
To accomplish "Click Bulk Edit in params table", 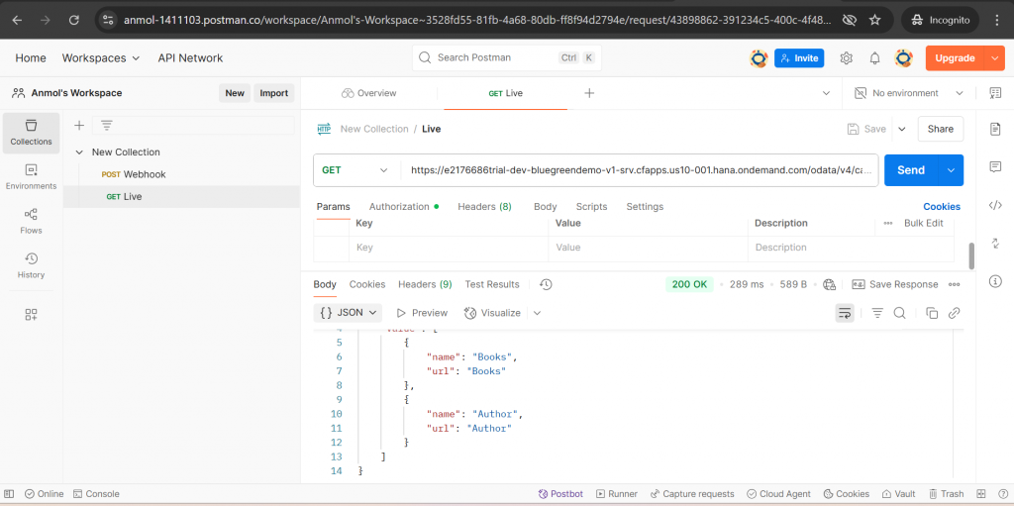I will coord(924,223).
